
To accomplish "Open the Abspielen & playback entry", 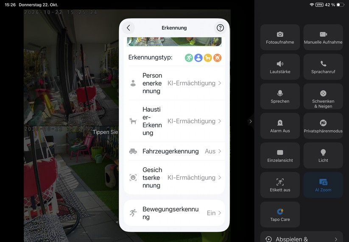I will point(302,237).
